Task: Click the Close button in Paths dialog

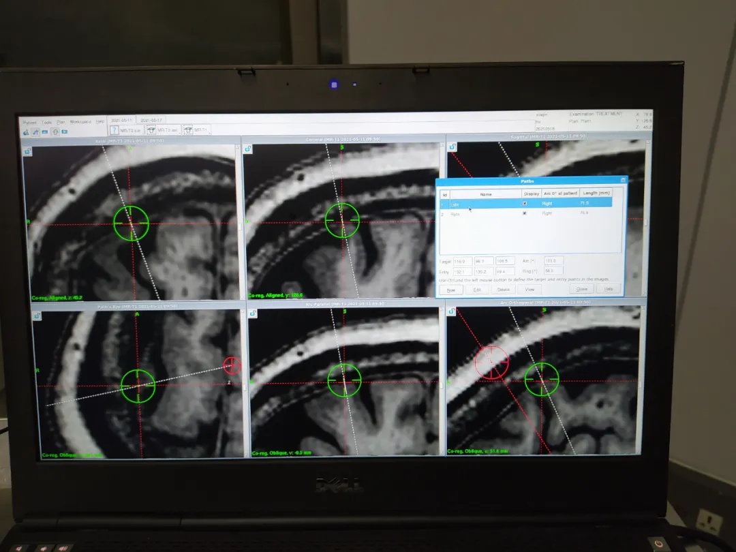Action: click(581, 289)
